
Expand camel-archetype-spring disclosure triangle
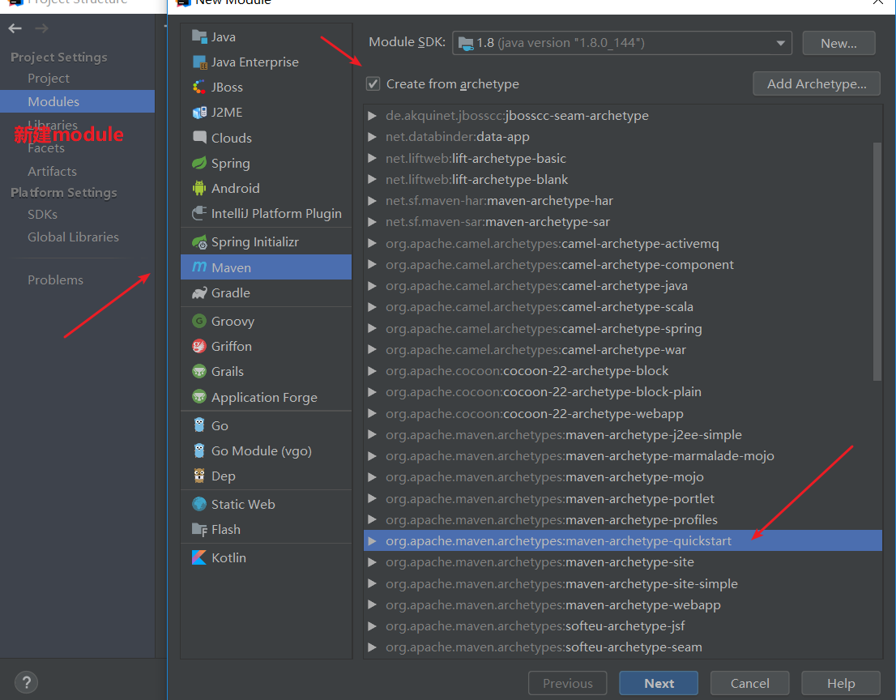point(372,329)
